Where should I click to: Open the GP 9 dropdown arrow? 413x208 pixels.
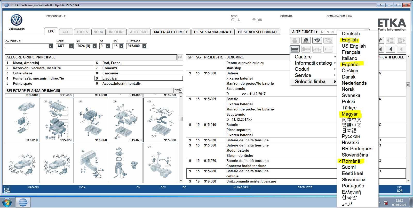(x=108, y=46)
